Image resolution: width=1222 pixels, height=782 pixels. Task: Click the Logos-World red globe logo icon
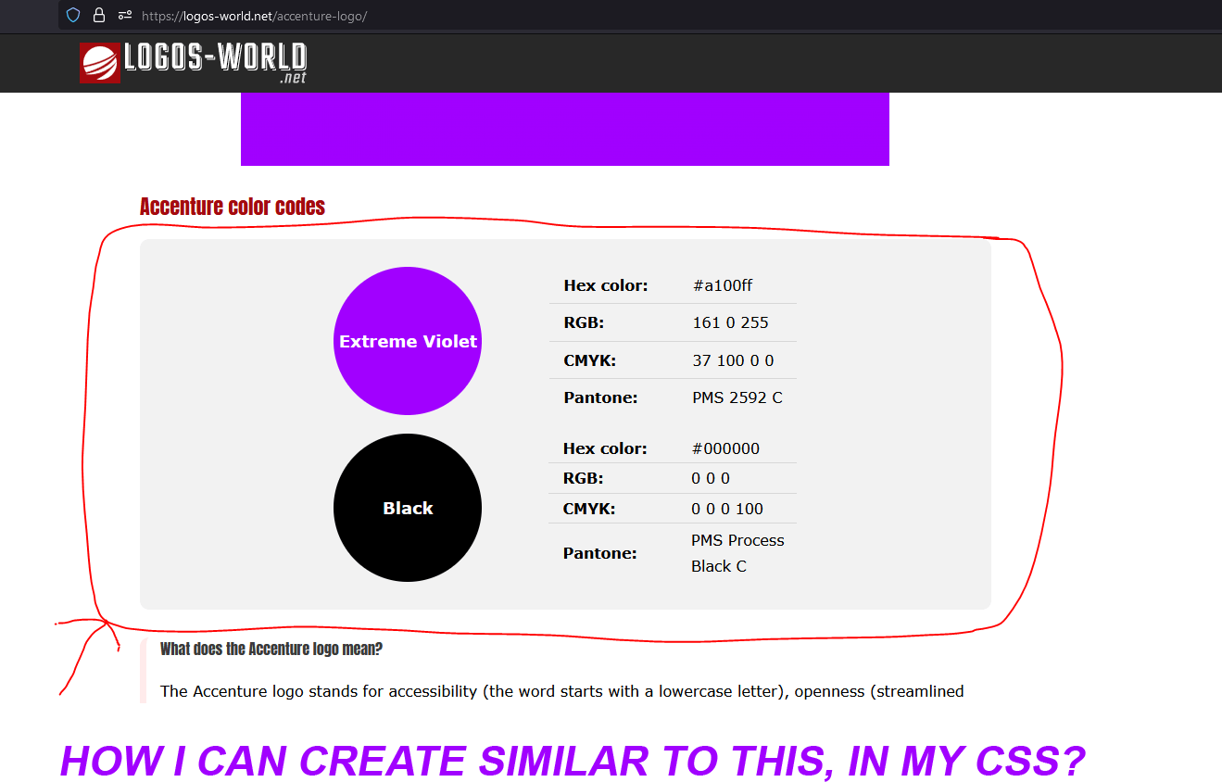click(x=99, y=63)
